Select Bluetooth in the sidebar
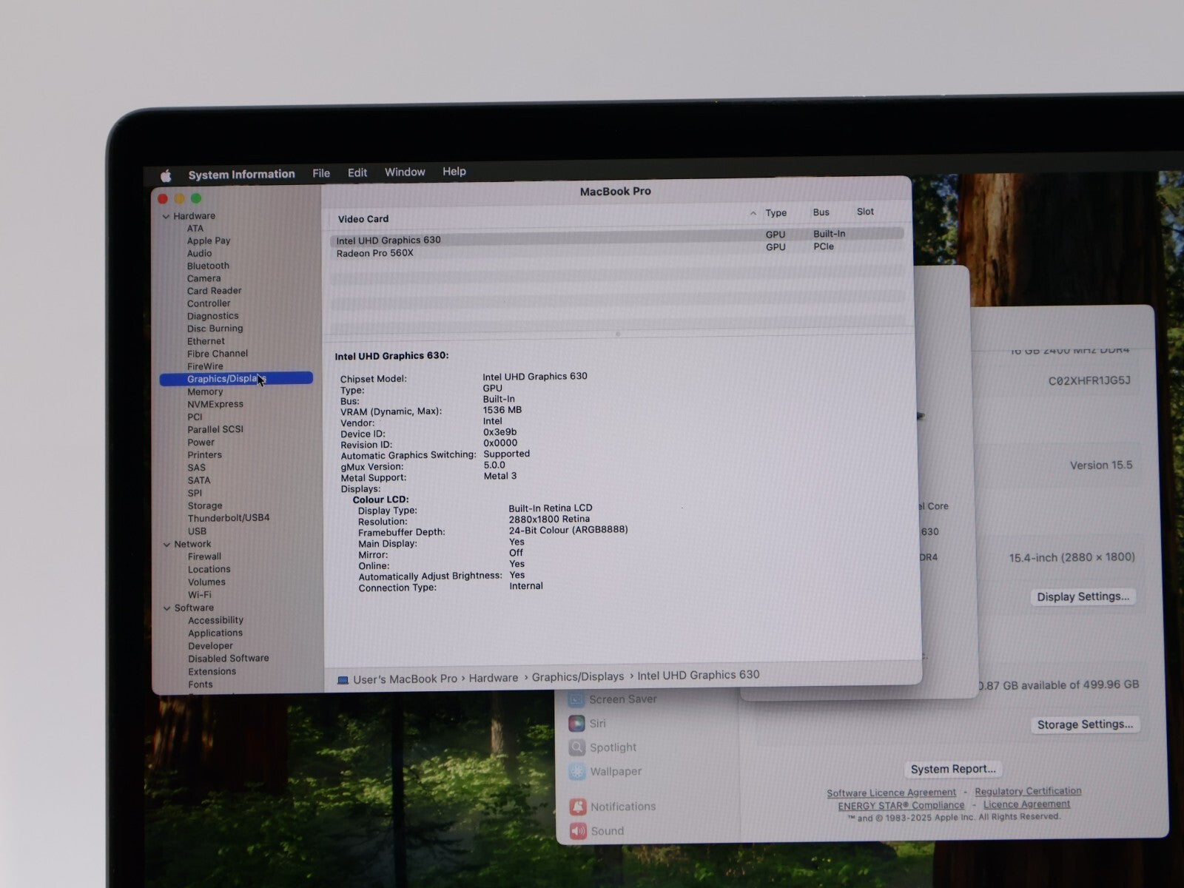Viewport: 1184px width, 888px height. [x=208, y=266]
